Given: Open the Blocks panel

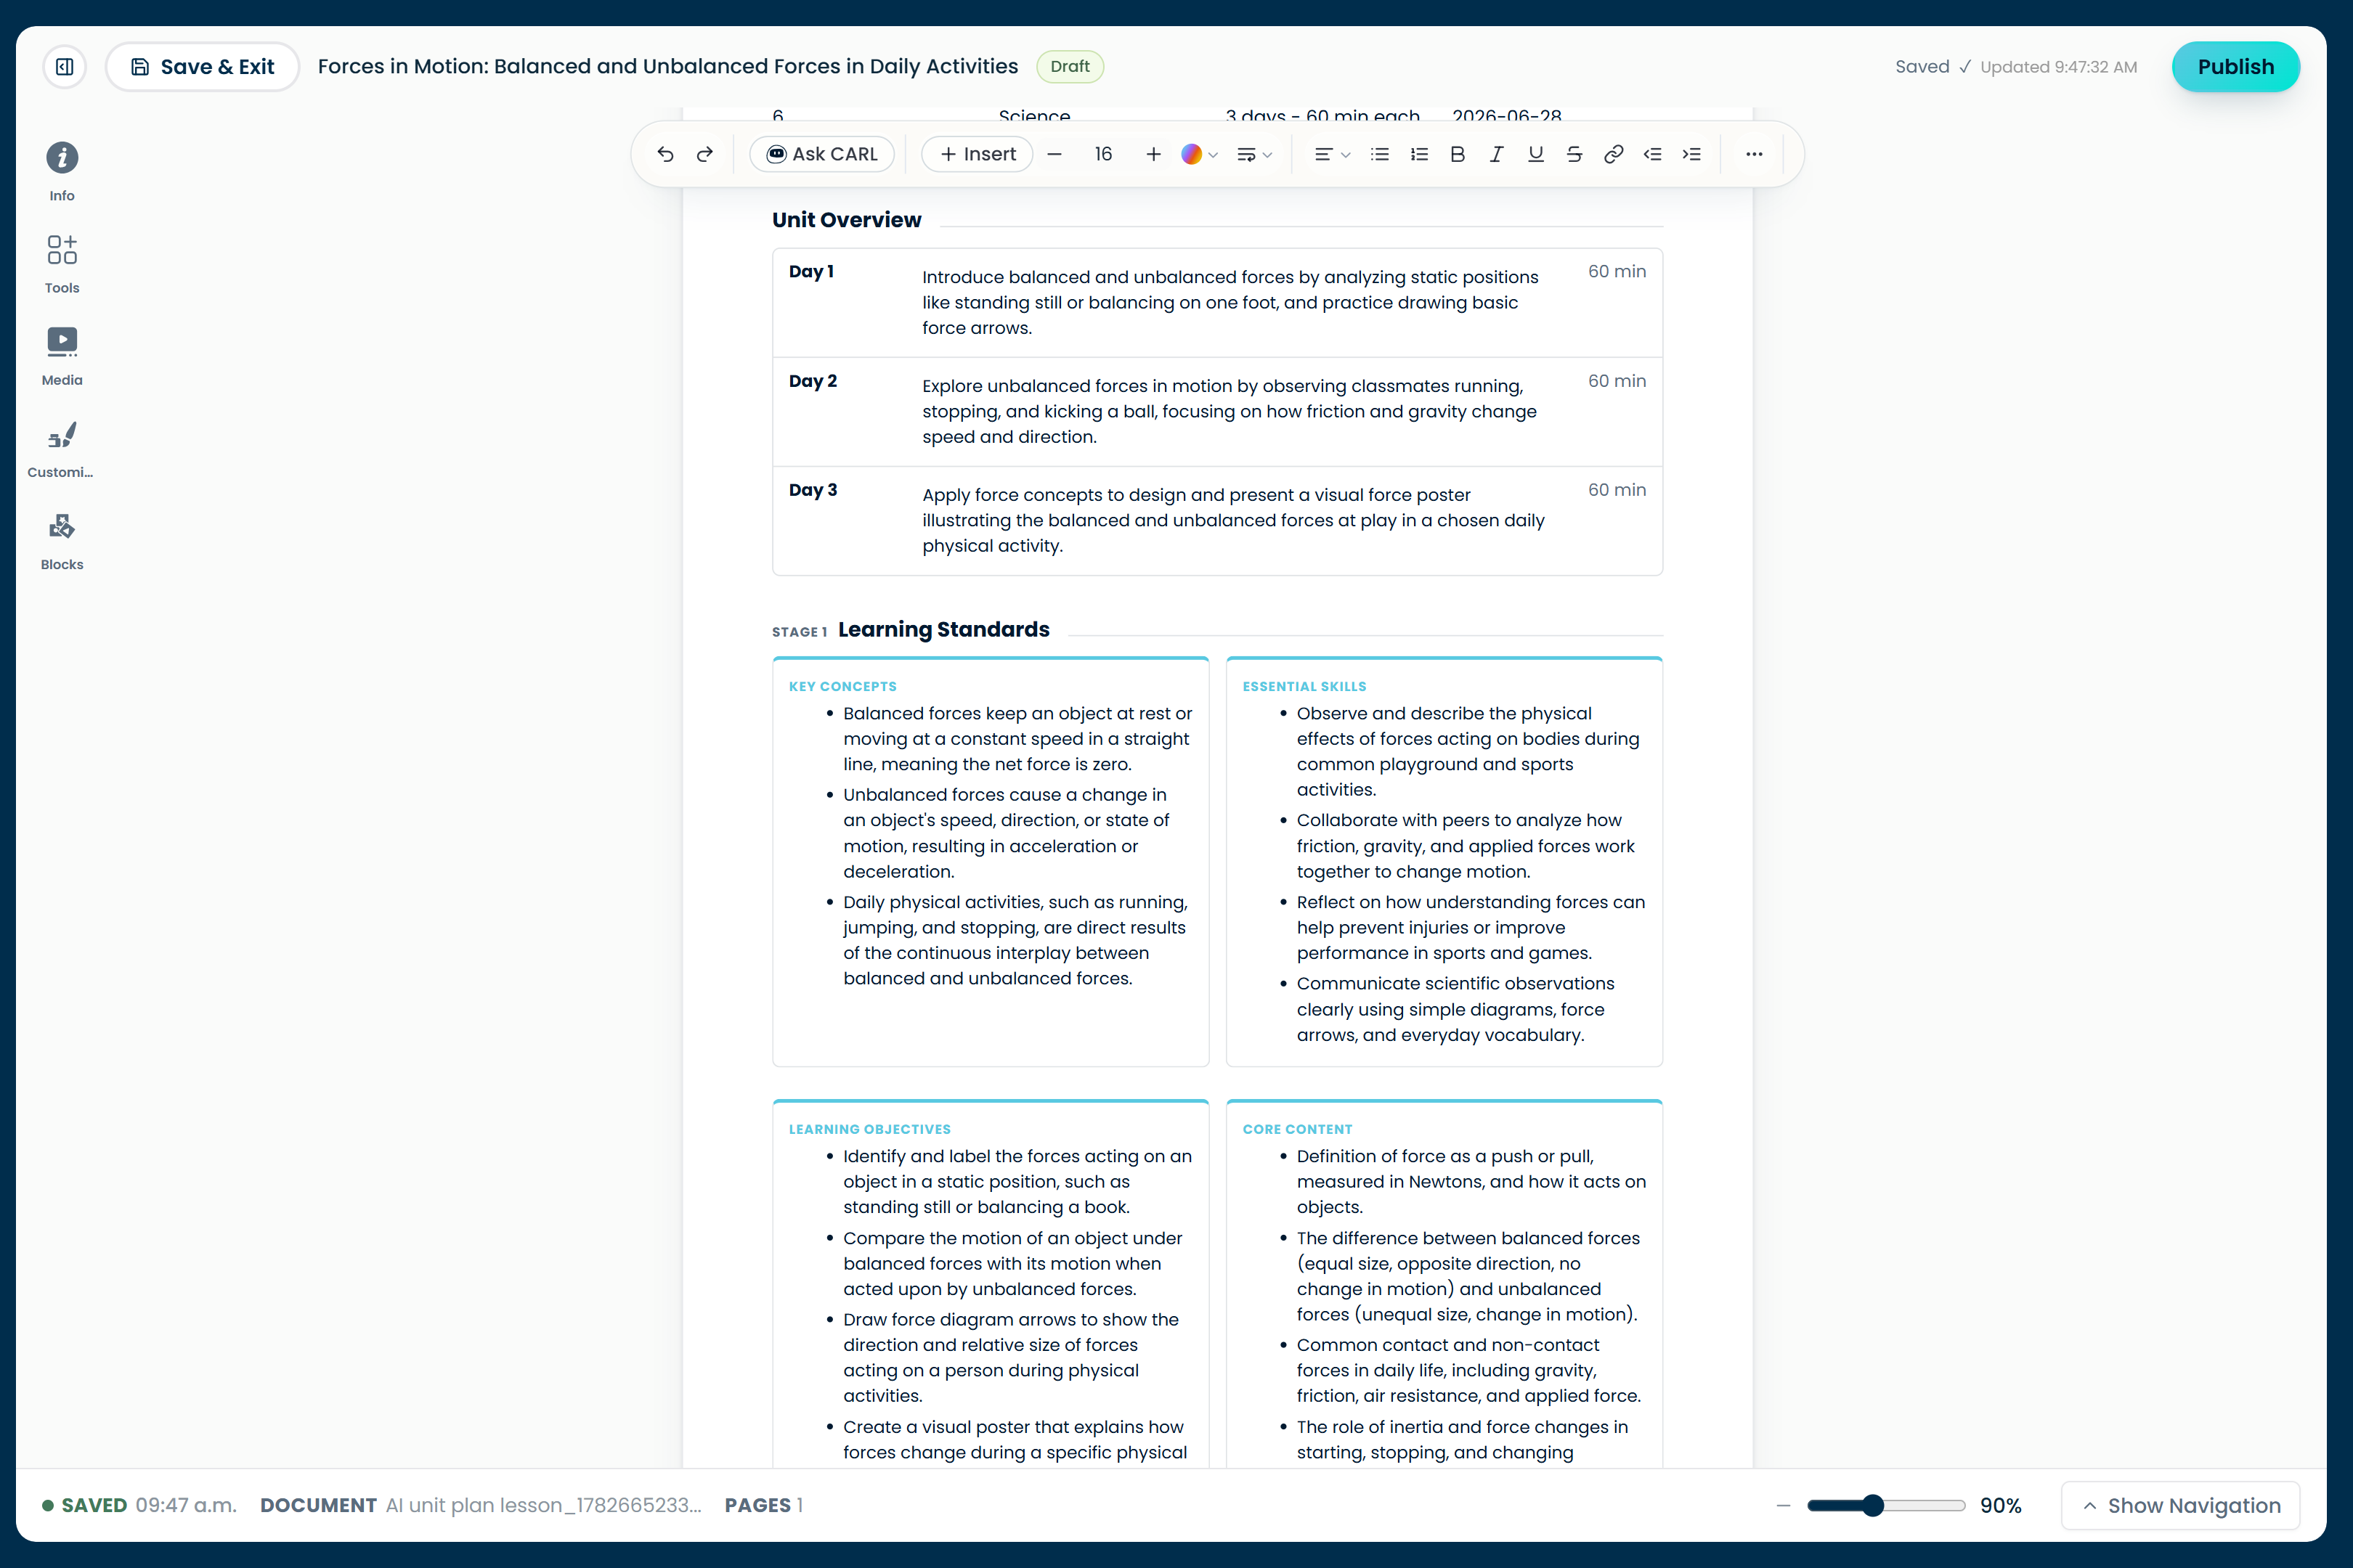Looking at the screenshot, I should click(x=62, y=542).
